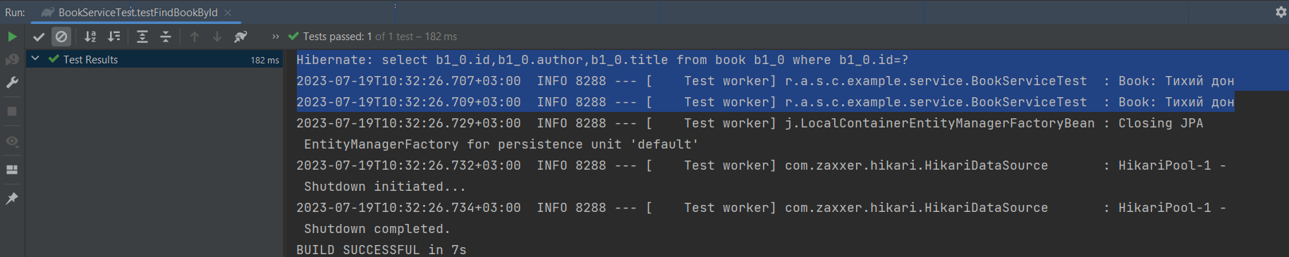Expand all test results

[142, 37]
